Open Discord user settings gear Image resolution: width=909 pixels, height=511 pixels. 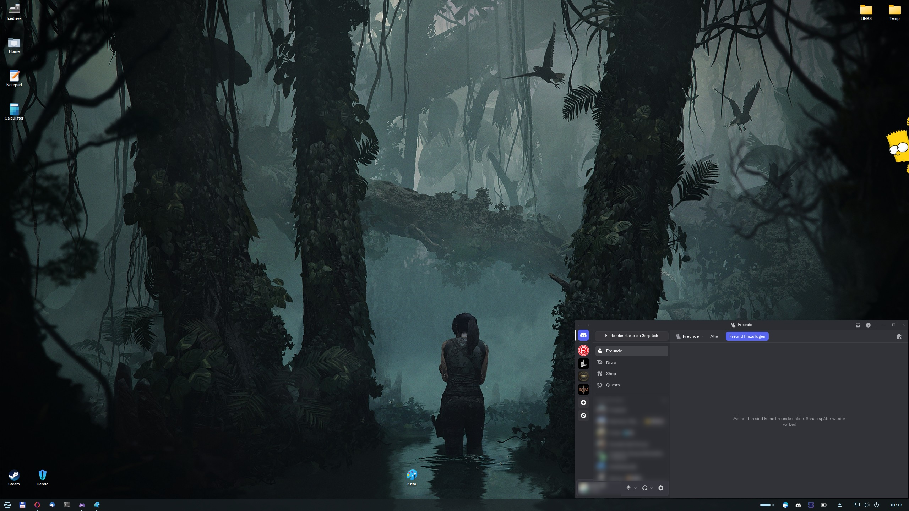point(661,488)
